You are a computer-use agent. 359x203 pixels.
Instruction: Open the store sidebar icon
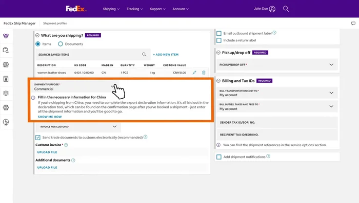click(x=6, y=64)
